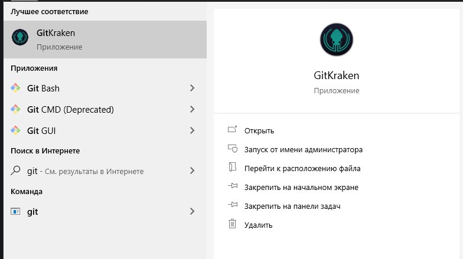Expand the Git GUI chevron arrow
The image size is (463, 259).
[193, 130]
